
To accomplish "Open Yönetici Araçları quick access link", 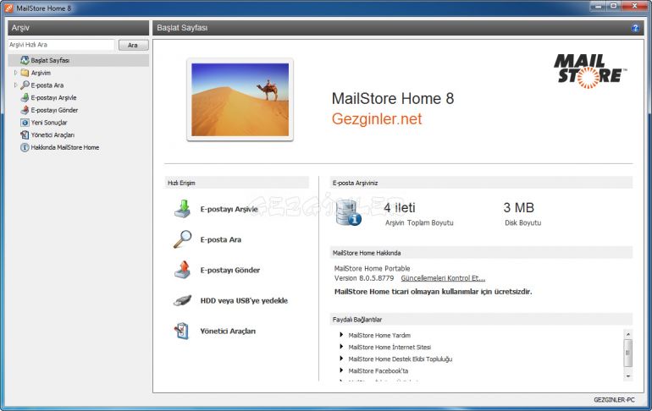I will pyautogui.click(x=228, y=332).
